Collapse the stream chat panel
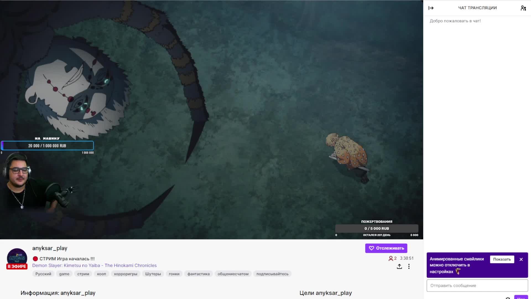531x299 pixels. (x=431, y=8)
